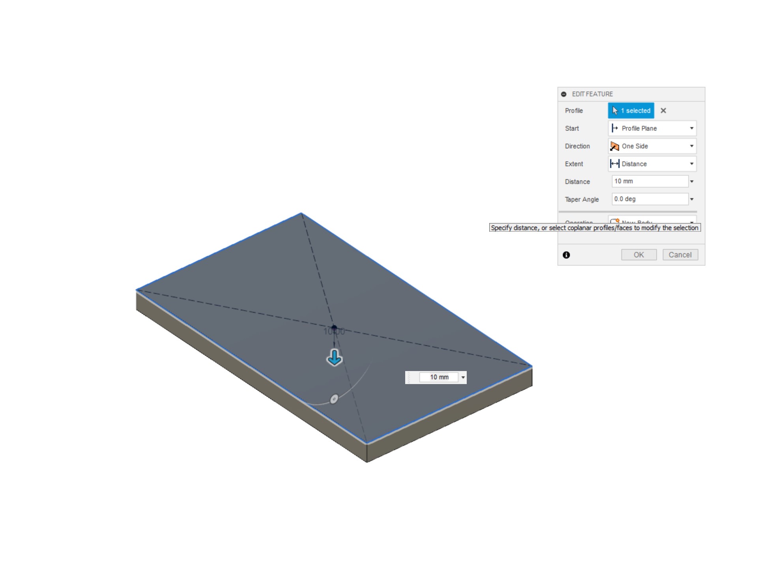This screenshot has height=568, width=765.
Task: Open the Direction 'One Side' dropdown
Action: tap(652, 146)
